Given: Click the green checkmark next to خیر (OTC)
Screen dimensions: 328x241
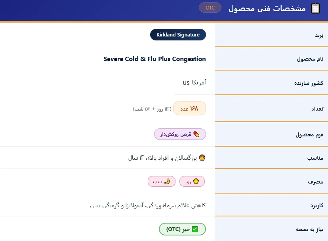Looking at the screenshot, I should point(195,229).
